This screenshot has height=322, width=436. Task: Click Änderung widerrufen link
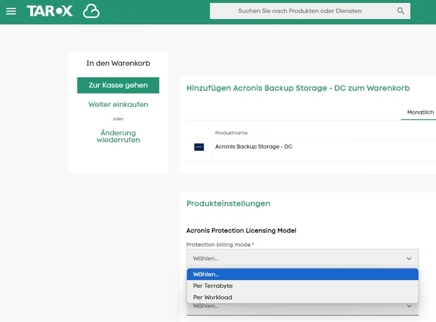click(x=118, y=136)
